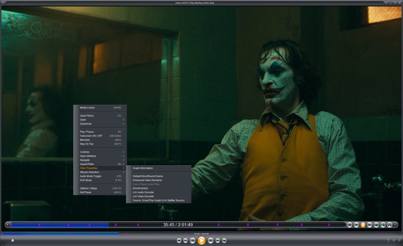The image size is (403, 246).
Task: Click the system menu icon at title bar left
Action: (x=3, y=3)
